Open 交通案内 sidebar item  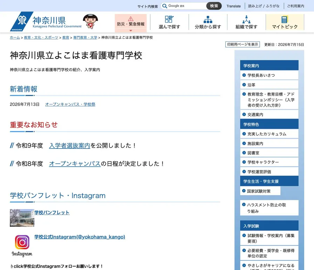[269, 114]
